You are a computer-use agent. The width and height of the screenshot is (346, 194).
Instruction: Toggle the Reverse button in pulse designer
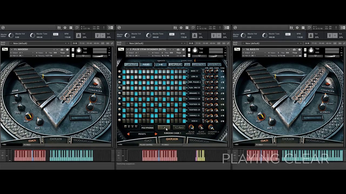point(131,64)
